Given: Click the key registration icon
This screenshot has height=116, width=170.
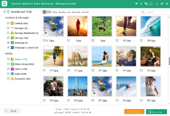Looking at the screenshot, I should [141, 4].
